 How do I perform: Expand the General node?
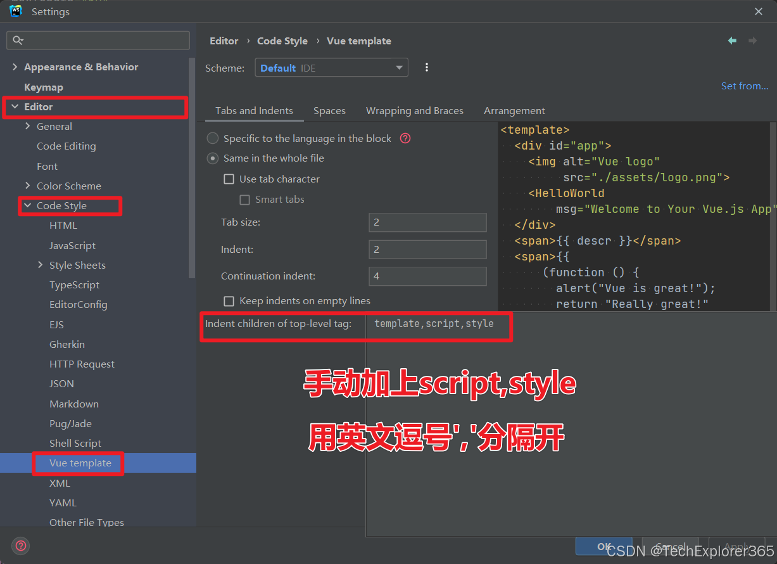coord(27,126)
